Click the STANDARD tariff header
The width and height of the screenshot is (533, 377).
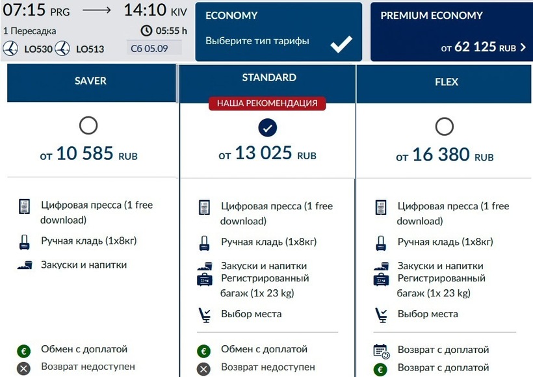point(268,78)
